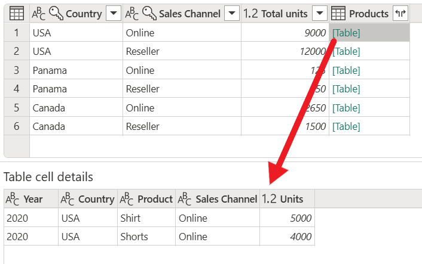Click the Reseller cell in row 6

(x=182, y=126)
